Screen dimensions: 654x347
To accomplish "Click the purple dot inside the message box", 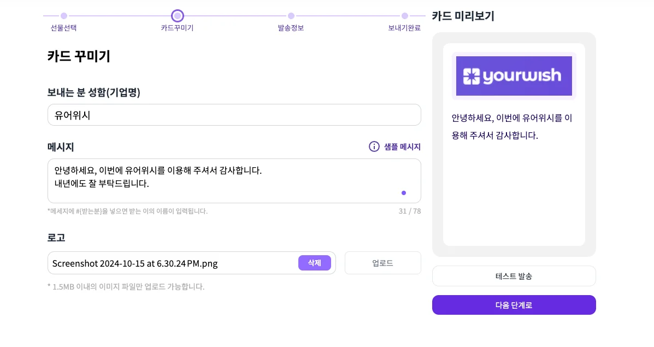I will pyautogui.click(x=404, y=193).
